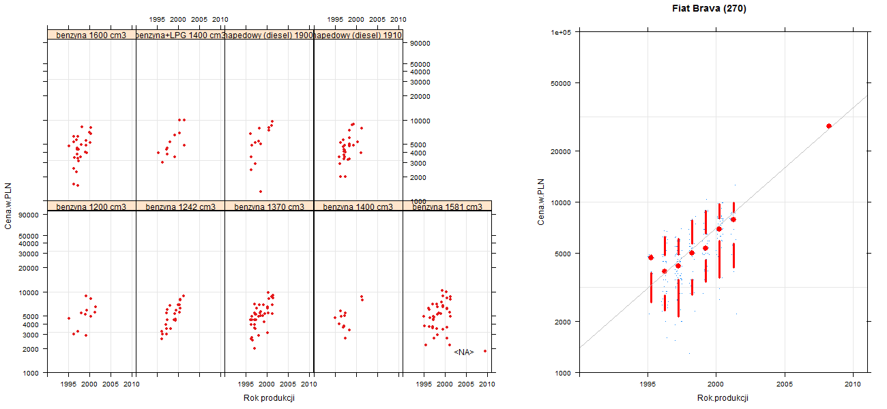This screenshot has height=409, width=887.
Task: Click the lowest point in the diesel 1900 panel
Action: (261, 192)
